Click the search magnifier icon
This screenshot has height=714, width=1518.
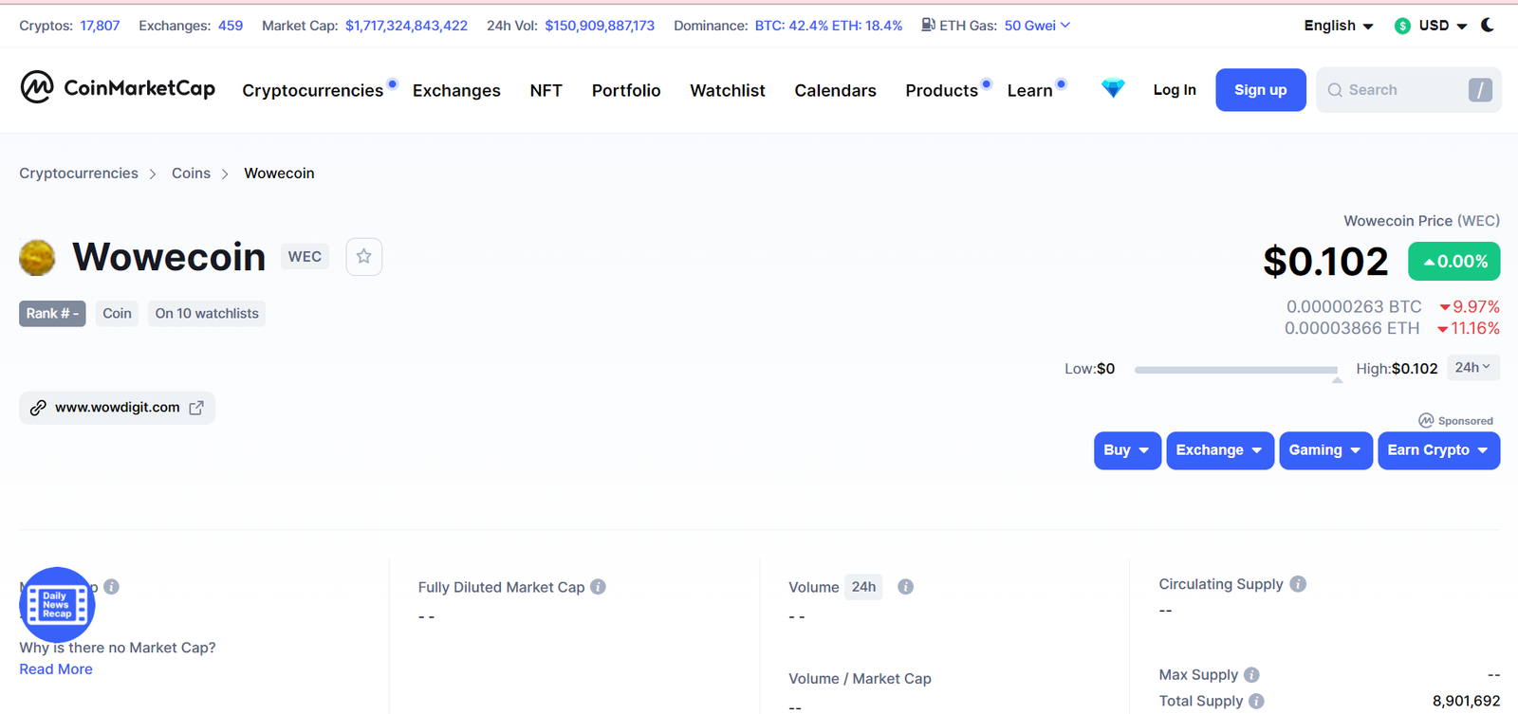point(1335,90)
